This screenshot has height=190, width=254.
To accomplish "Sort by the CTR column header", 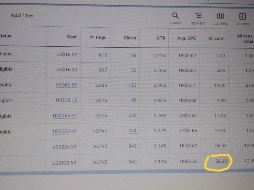I will pyautogui.click(x=161, y=38).
